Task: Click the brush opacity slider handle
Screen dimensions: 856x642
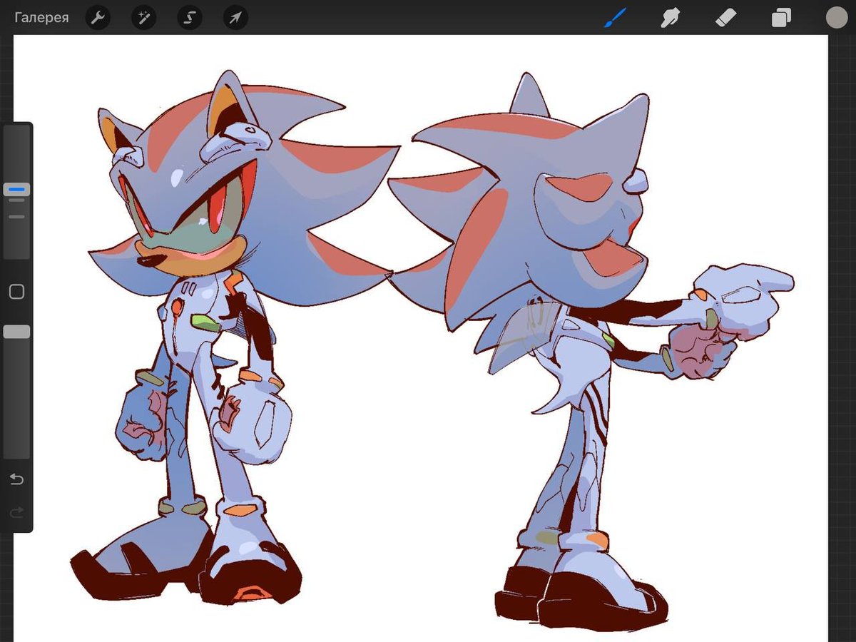Action: point(16,332)
